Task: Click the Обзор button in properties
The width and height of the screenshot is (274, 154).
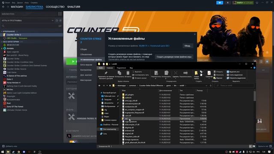Action: click(x=188, y=46)
